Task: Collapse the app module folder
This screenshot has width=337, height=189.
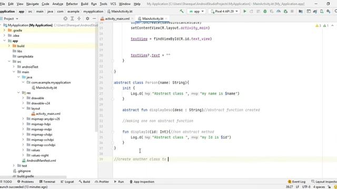Action: pyautogui.click(x=4, y=41)
